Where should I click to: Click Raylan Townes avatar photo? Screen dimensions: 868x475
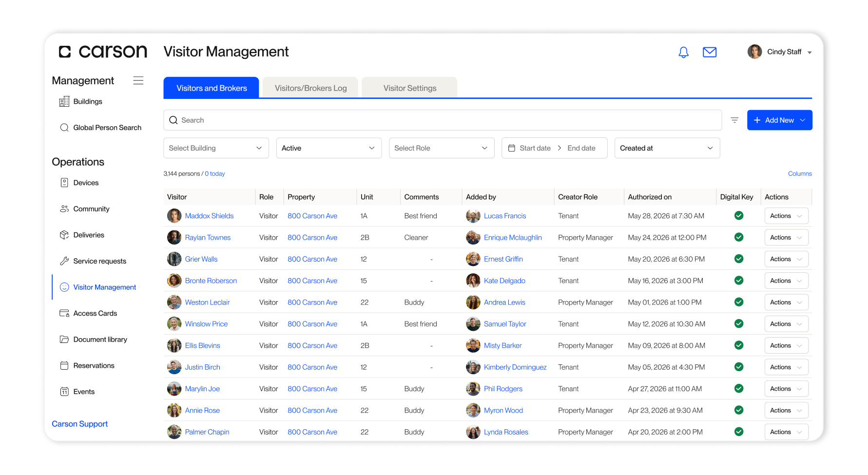point(174,237)
